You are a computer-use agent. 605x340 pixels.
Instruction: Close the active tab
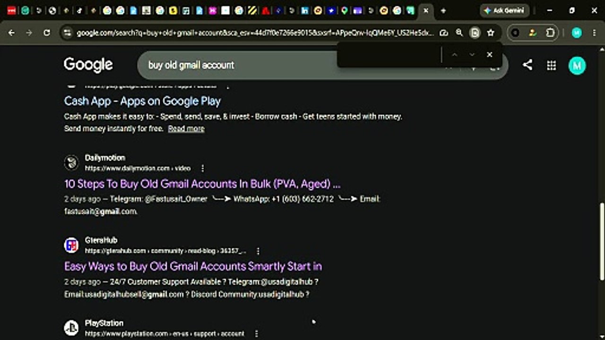426,10
